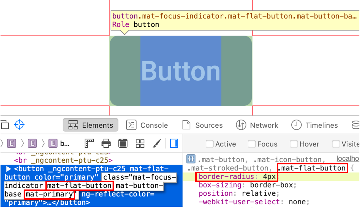Viewport: 361px width, 208px height.
Task: Open the localhost source link
Action: [x=348, y=158]
